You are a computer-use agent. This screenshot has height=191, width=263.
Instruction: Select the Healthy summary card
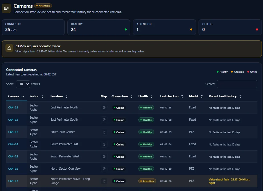pyautogui.click(x=99, y=27)
